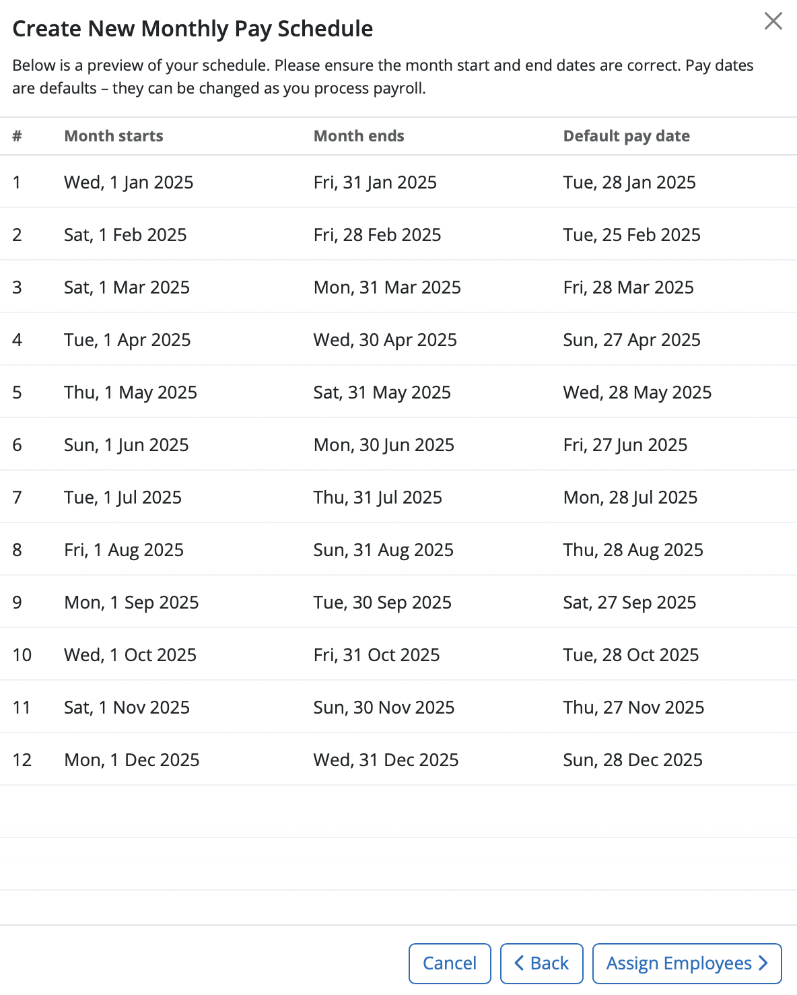Viewport: 797px width, 995px height.
Task: Go Back to previous step
Action: click(542, 963)
